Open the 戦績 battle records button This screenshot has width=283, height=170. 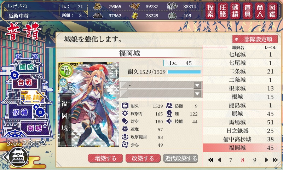point(235,11)
